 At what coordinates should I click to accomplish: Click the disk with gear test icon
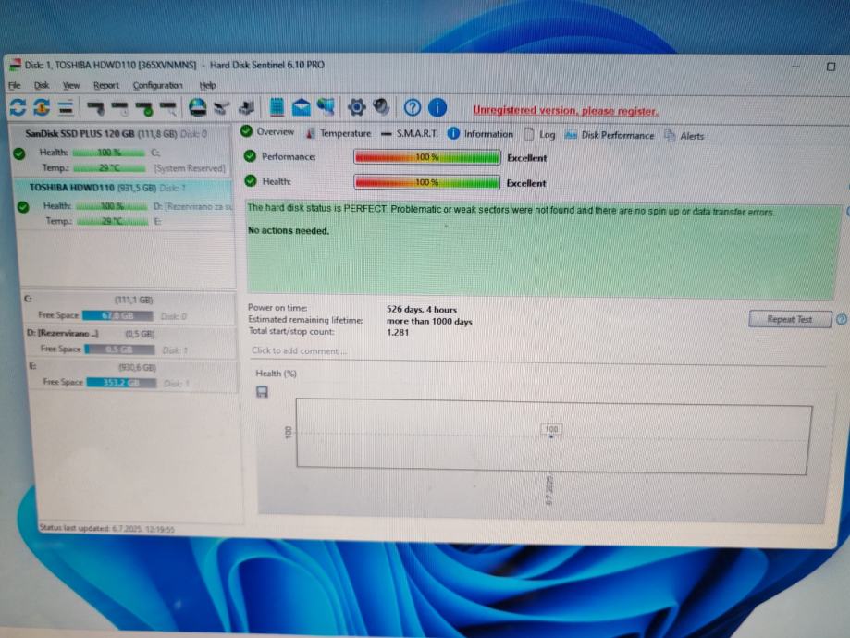[x=96, y=108]
